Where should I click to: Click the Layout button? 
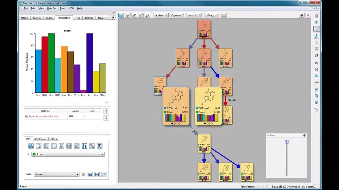pos(194,15)
